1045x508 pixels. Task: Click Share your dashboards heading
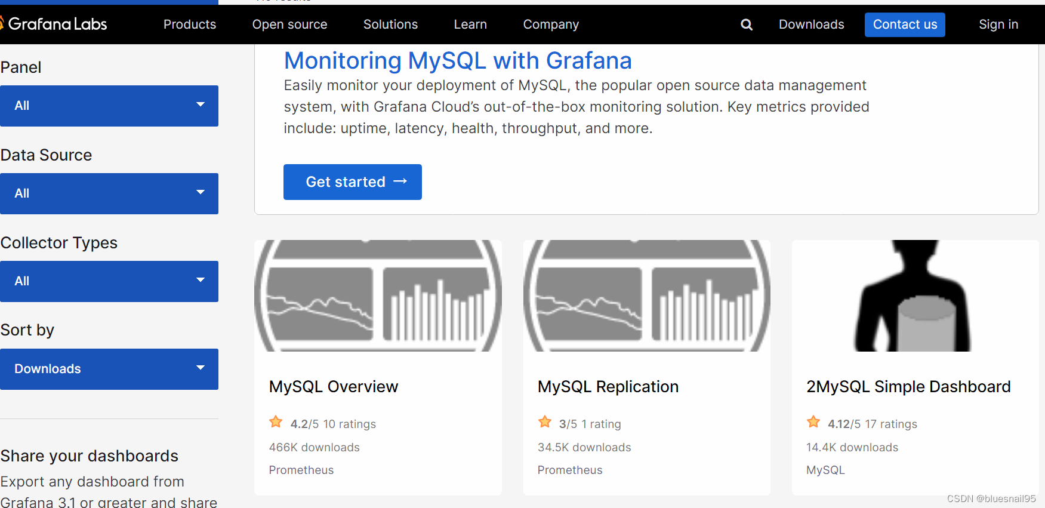point(90,456)
